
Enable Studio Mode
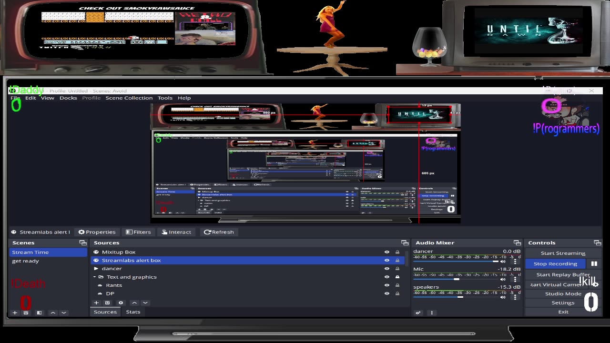(x=563, y=293)
